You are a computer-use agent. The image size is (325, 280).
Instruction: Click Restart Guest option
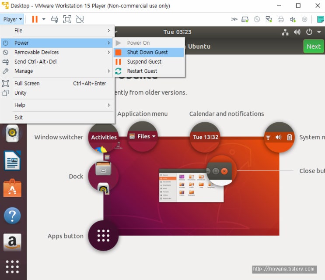(149, 71)
